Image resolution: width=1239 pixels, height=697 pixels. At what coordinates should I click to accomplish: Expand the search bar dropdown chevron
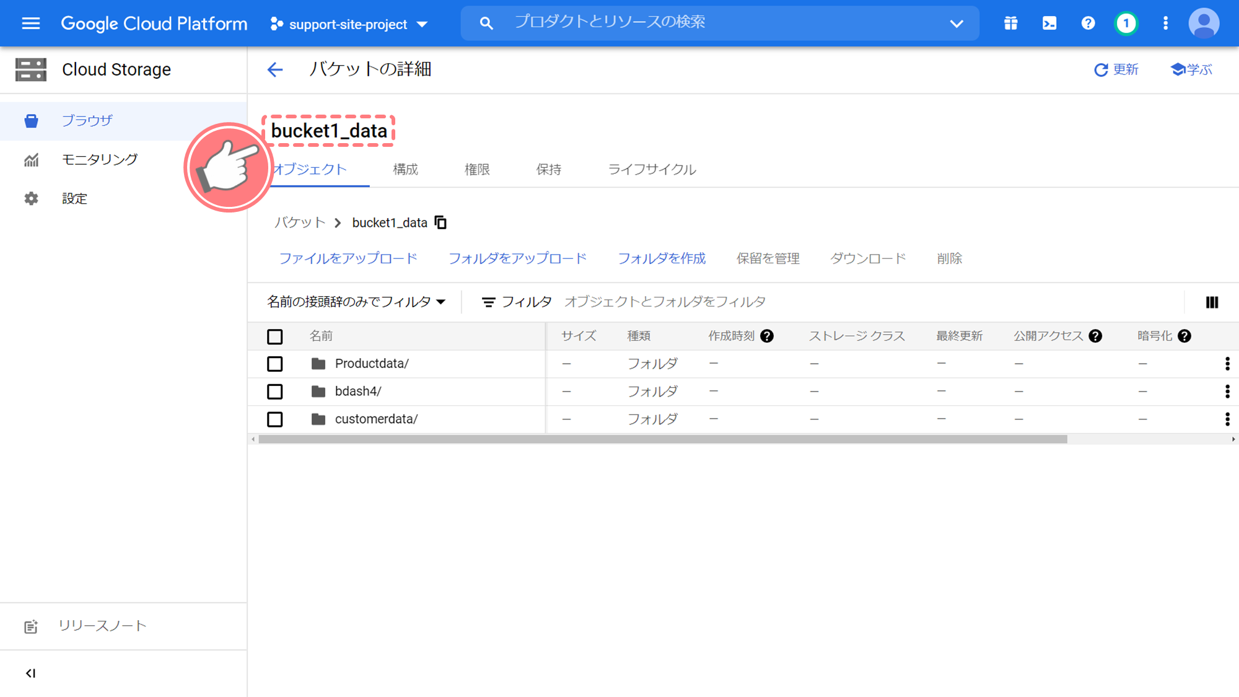[x=957, y=24]
